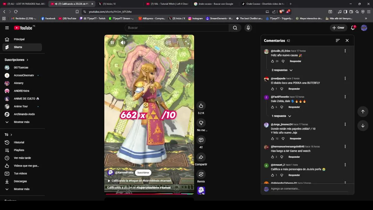373x210 pixels.
Task: Subscribe to @XamaelFokiu with Suscribirse
Action: click(143, 173)
